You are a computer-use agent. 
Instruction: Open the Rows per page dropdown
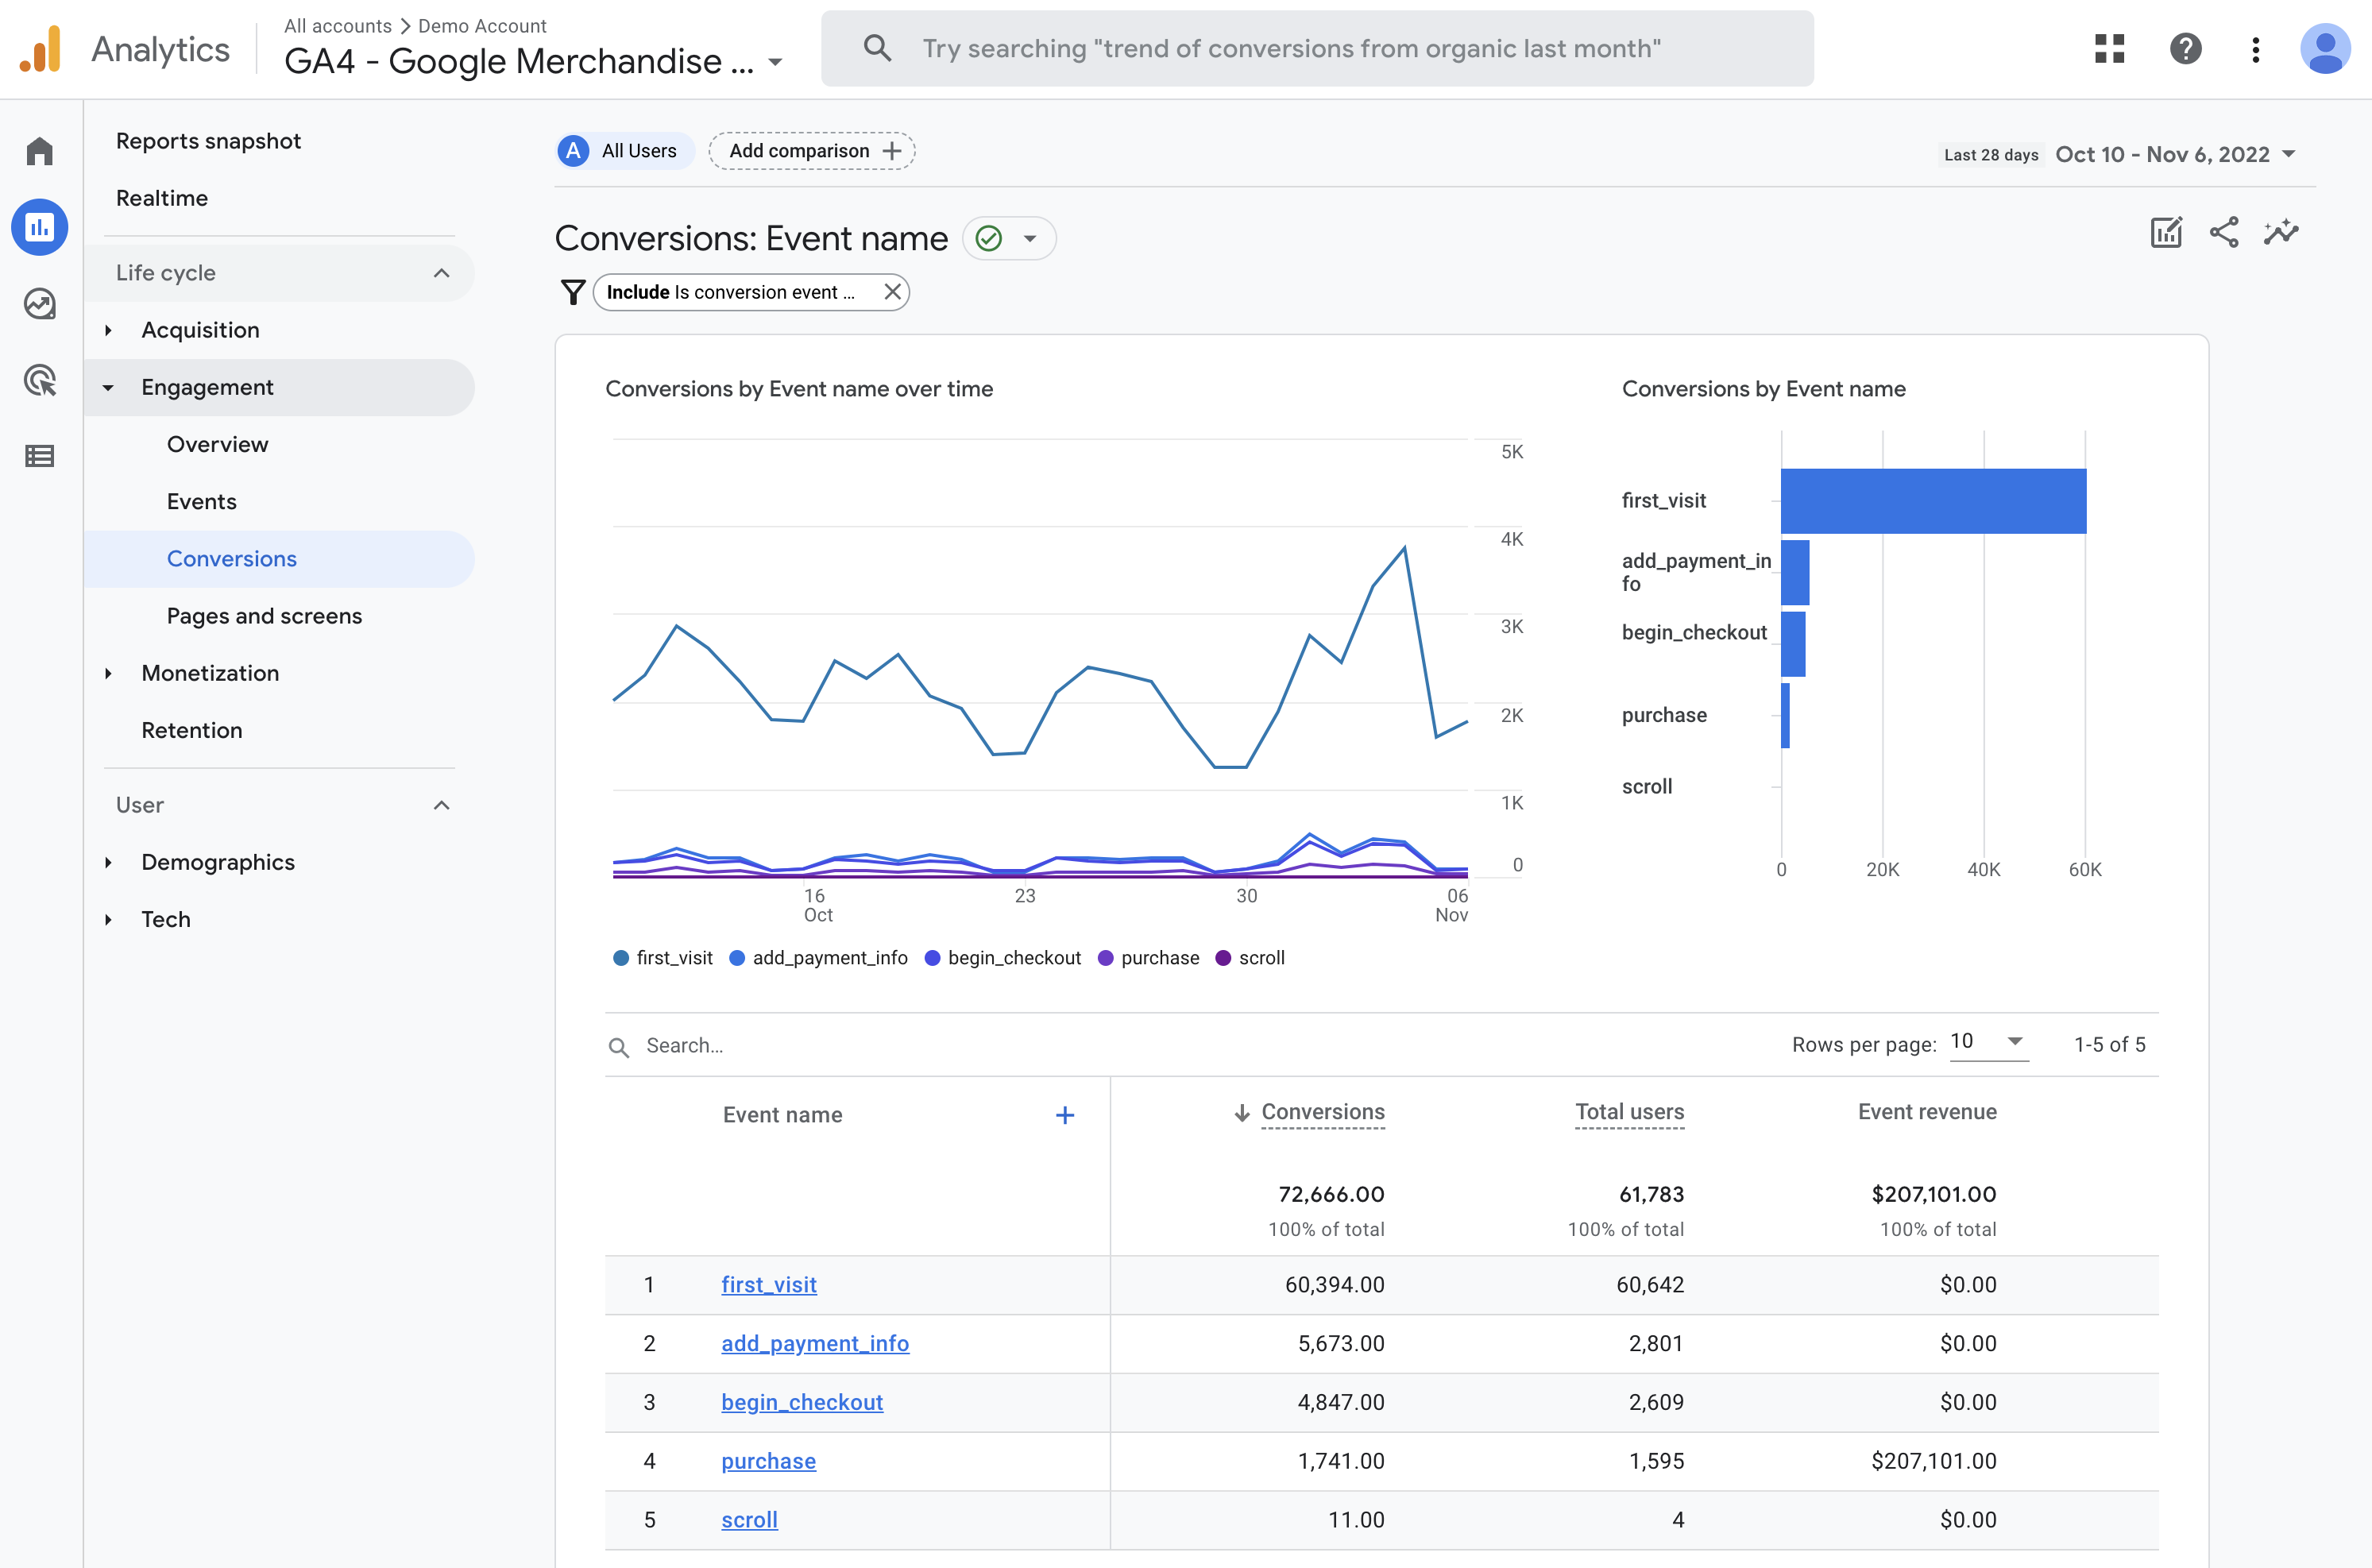click(1989, 1042)
